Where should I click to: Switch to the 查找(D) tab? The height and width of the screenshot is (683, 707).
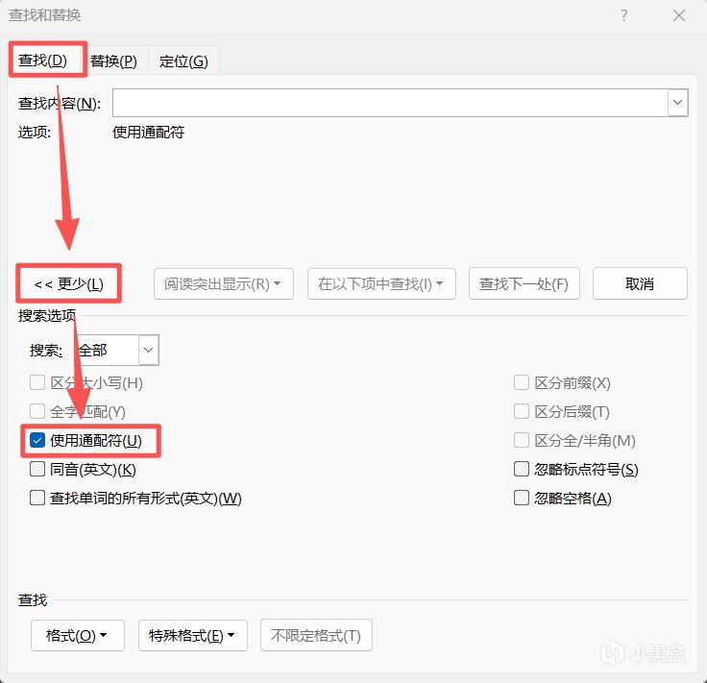[43, 60]
